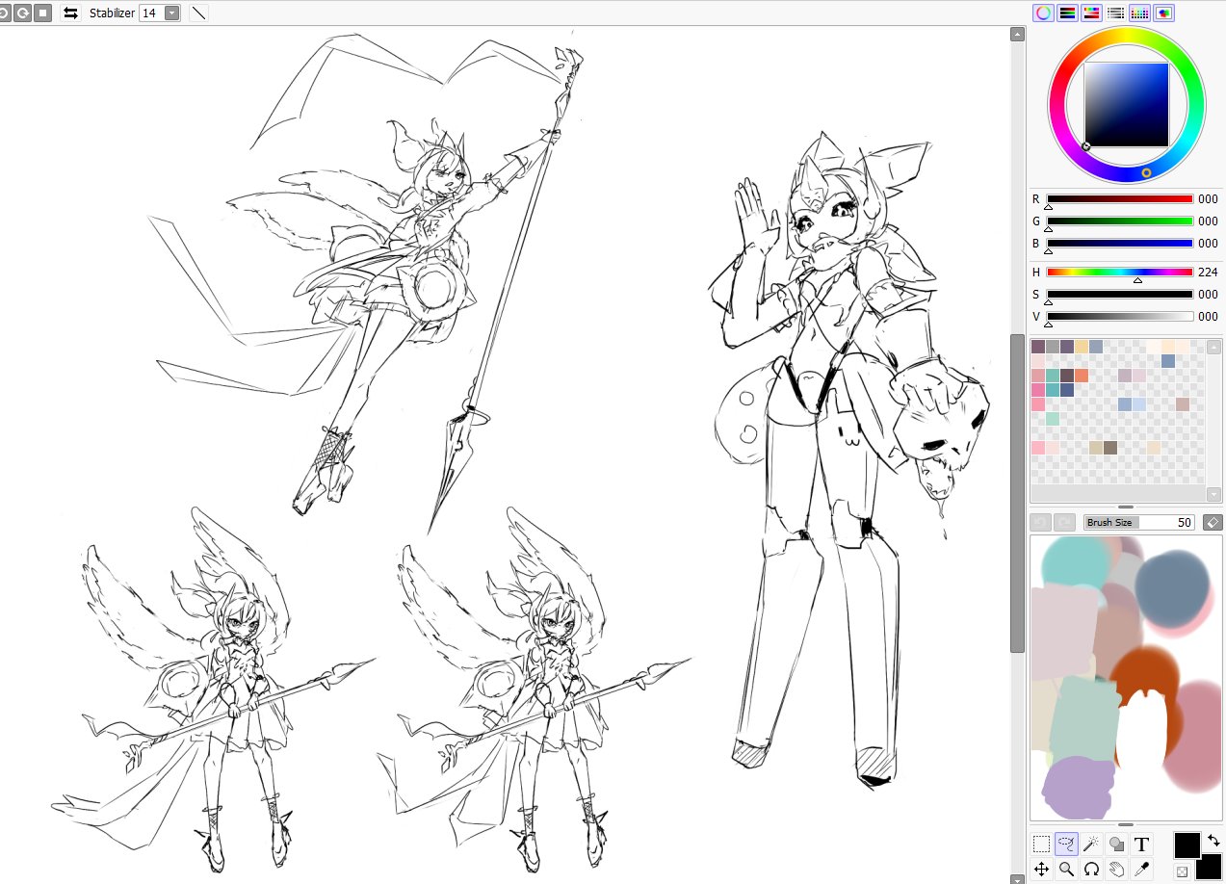Click the scratchpad undo button
This screenshot has height=884, width=1226.
pyautogui.click(x=1040, y=522)
